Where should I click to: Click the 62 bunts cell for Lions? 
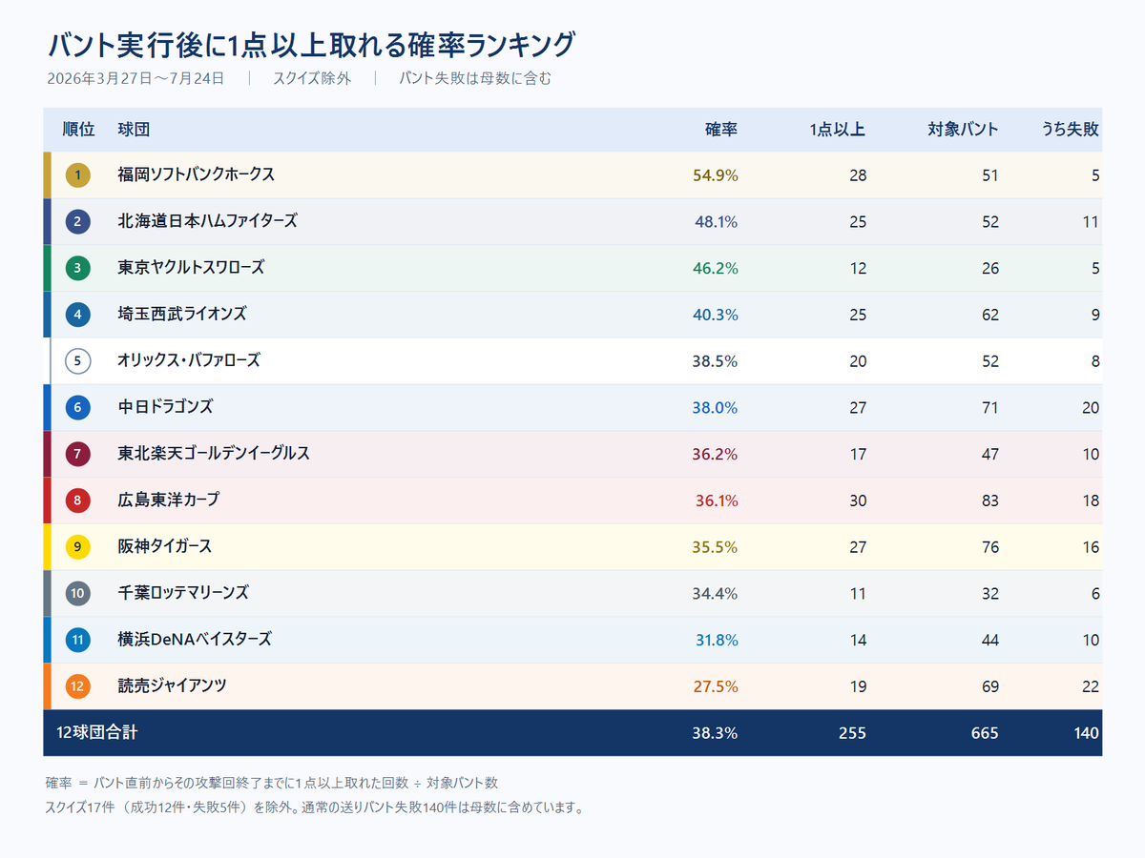pyautogui.click(x=990, y=315)
